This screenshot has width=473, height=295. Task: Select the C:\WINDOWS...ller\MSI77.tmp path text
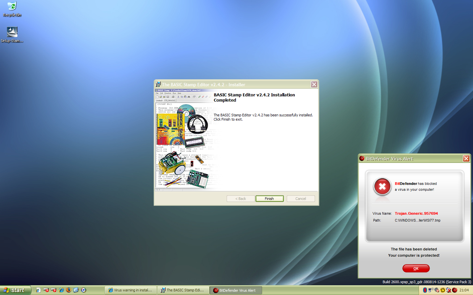pyautogui.click(x=417, y=220)
